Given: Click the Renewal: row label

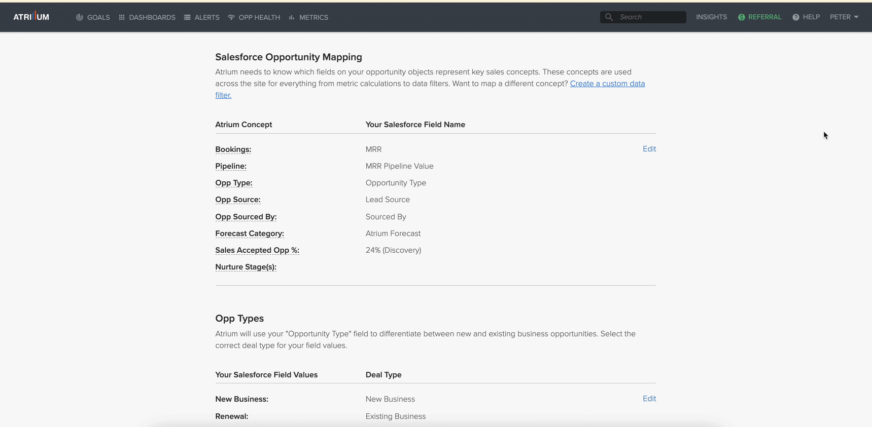Looking at the screenshot, I should [x=232, y=416].
